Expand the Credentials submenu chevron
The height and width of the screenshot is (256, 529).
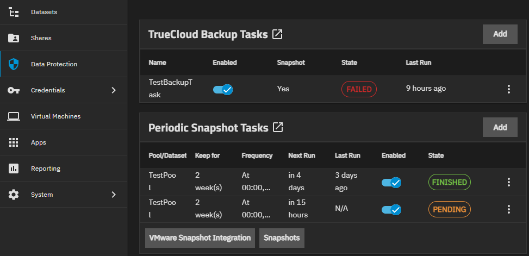tap(114, 90)
